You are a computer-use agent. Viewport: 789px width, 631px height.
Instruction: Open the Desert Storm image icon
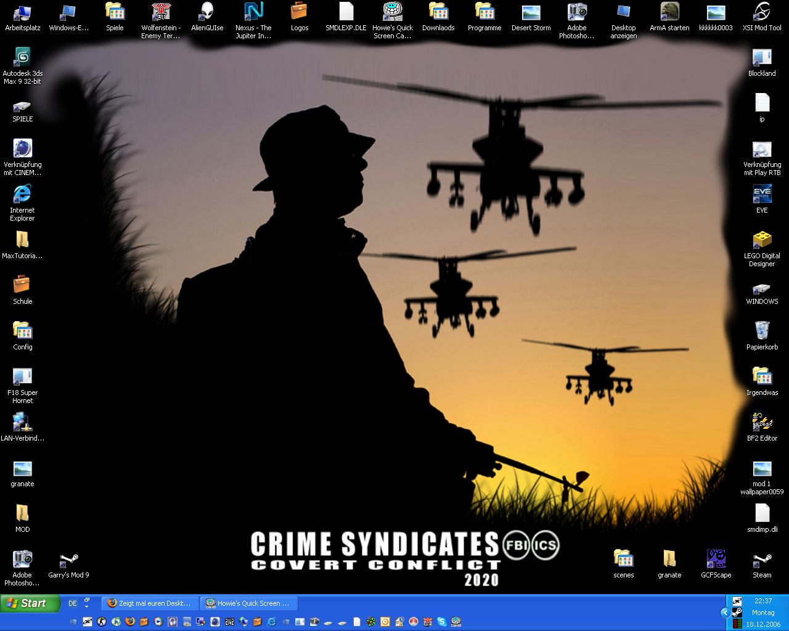click(531, 17)
